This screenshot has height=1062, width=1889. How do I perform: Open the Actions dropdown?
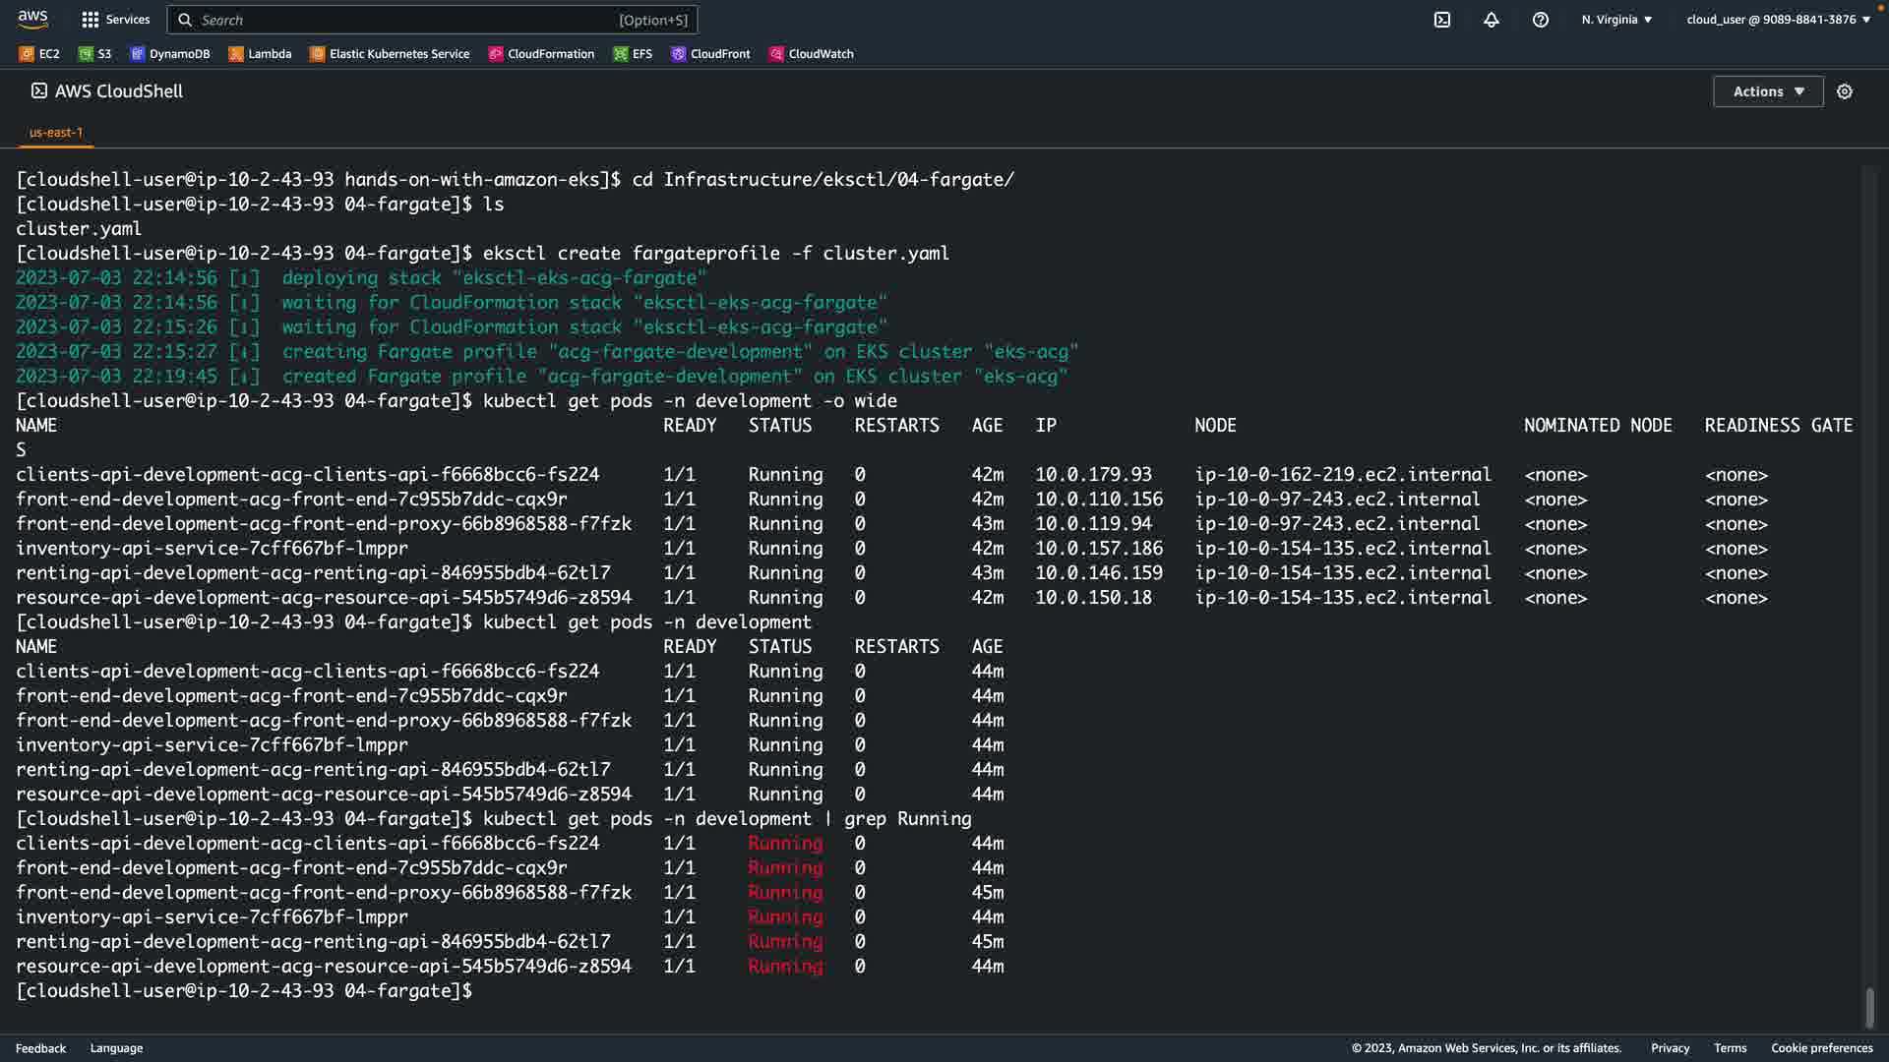point(1767,91)
